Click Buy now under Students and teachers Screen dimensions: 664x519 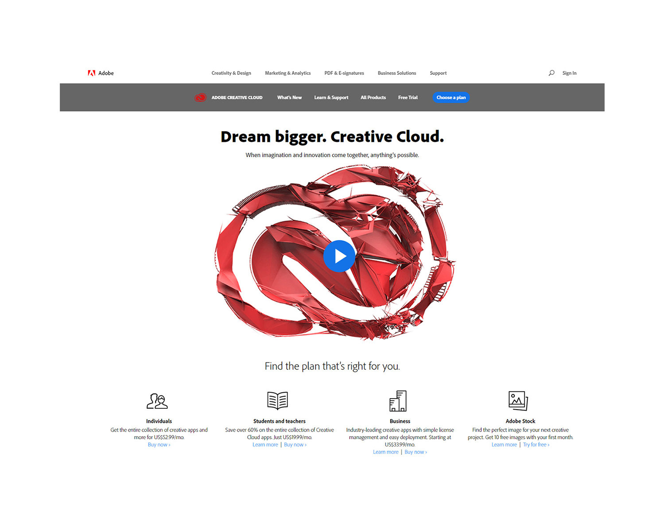(295, 445)
